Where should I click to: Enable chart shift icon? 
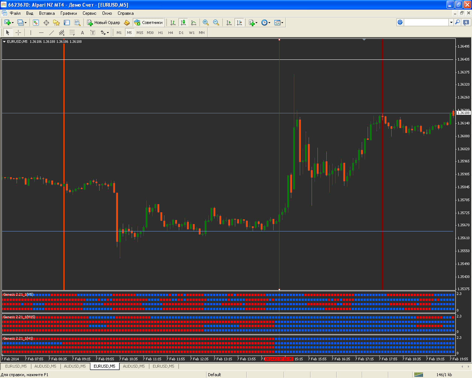239,23
